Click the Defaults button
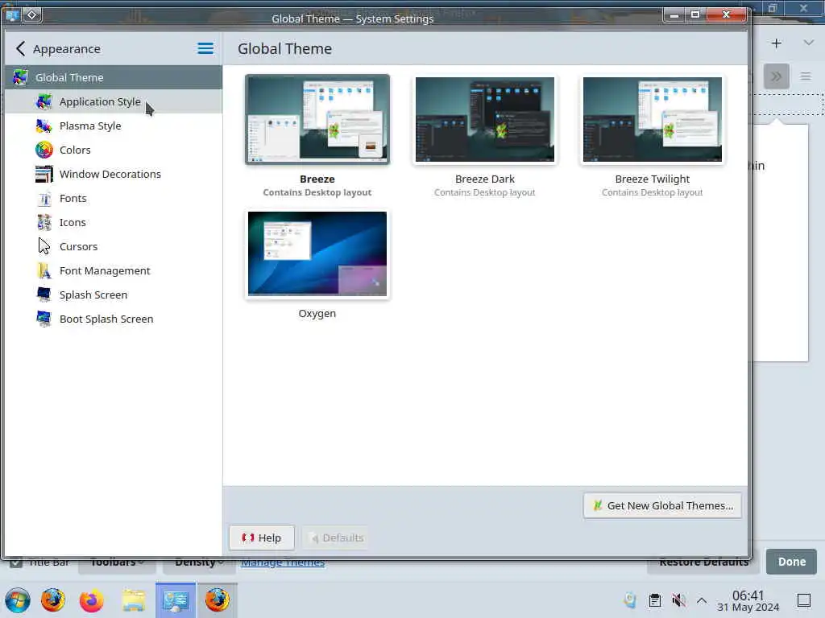The width and height of the screenshot is (825, 618). tap(336, 538)
